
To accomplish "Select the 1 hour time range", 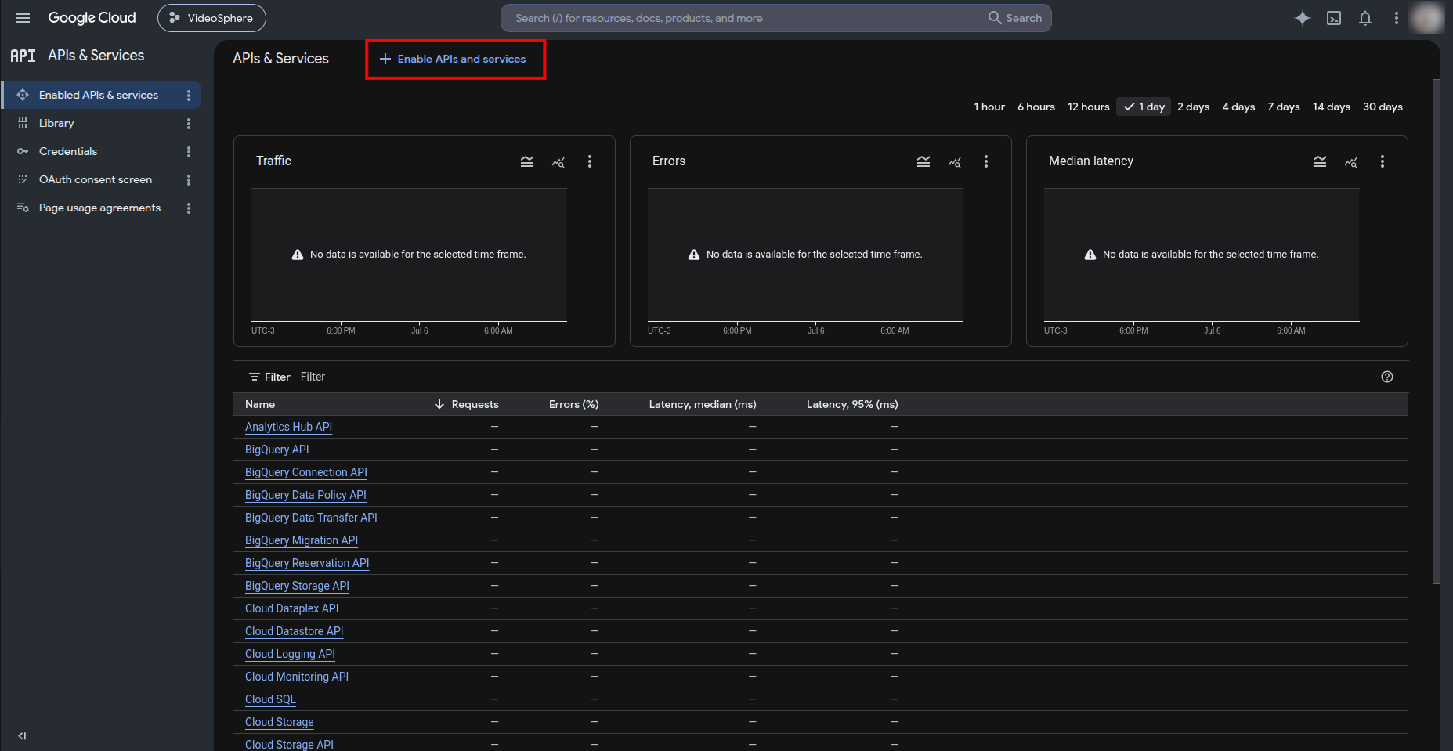I will 989,107.
